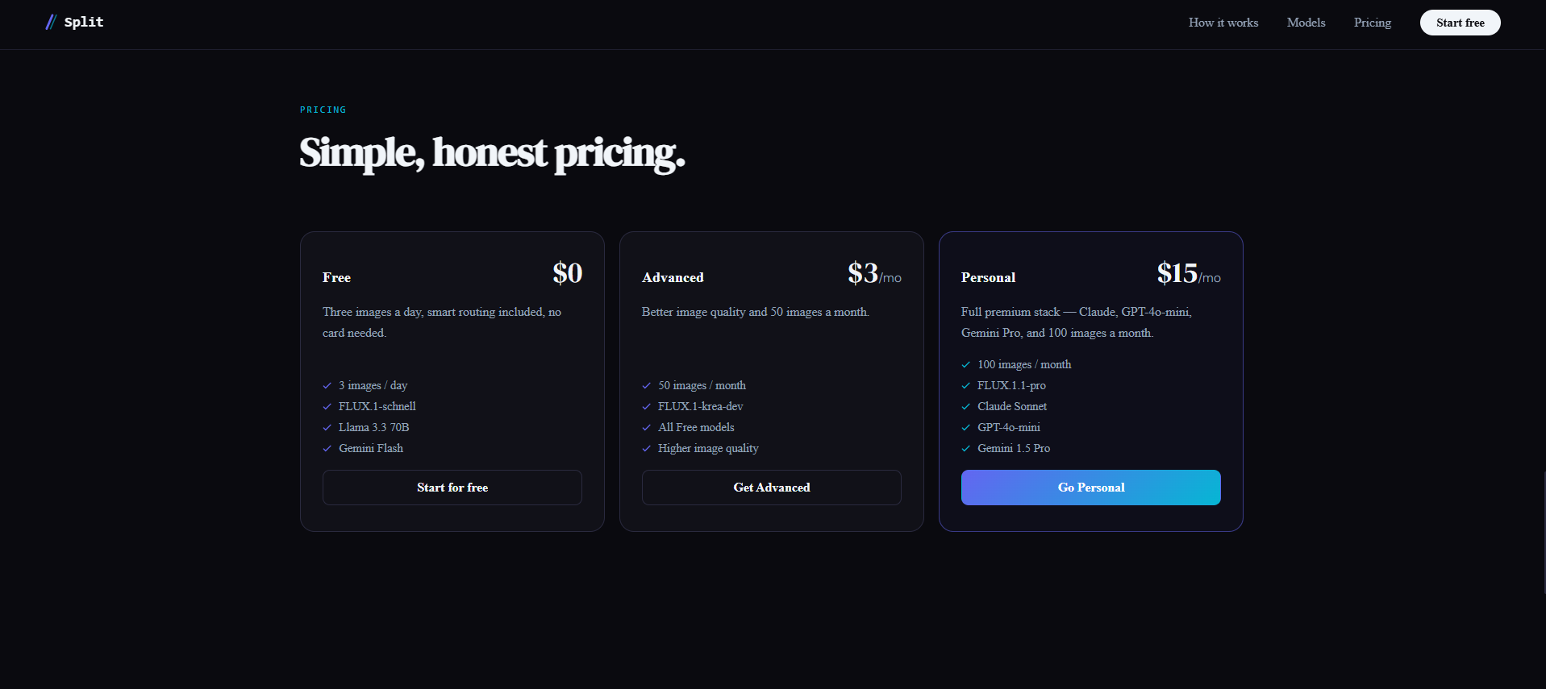The height and width of the screenshot is (689, 1546).
Task: Click Start for free on the Free plan
Action: (452, 488)
